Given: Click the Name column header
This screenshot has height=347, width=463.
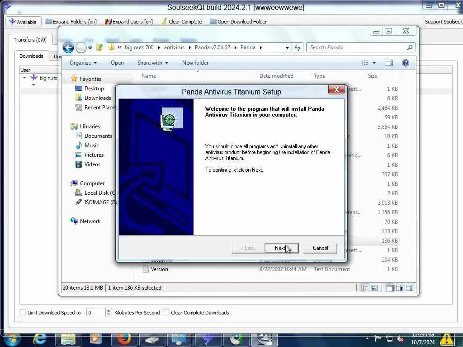Looking at the screenshot, I should tap(149, 76).
